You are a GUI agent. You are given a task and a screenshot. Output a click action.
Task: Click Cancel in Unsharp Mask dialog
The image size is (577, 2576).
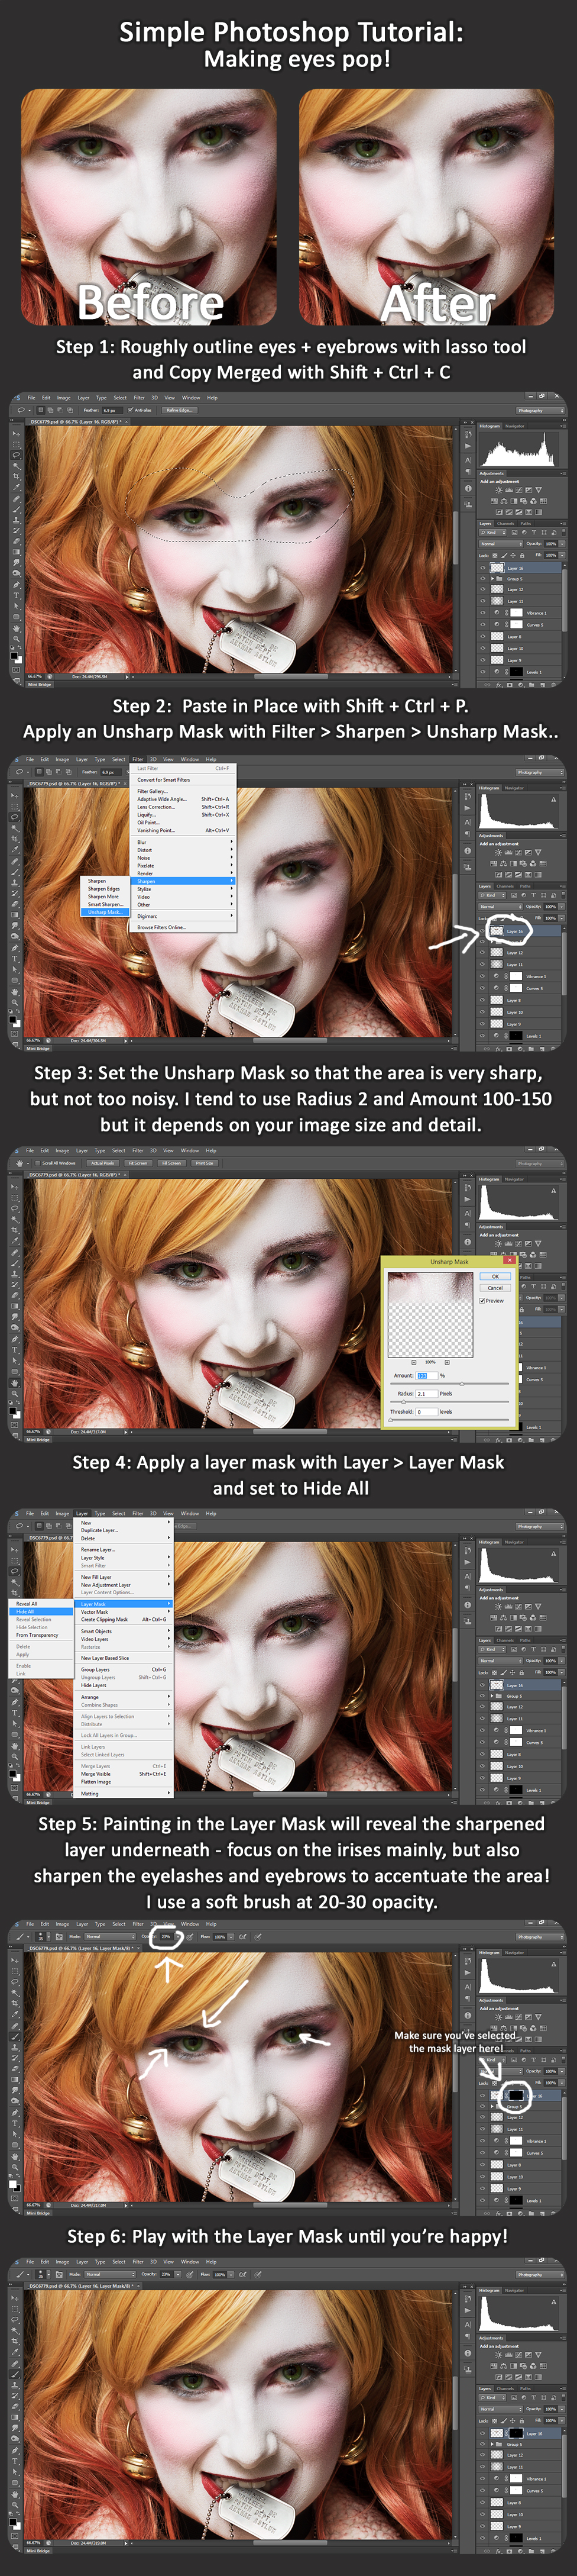[x=496, y=1288]
